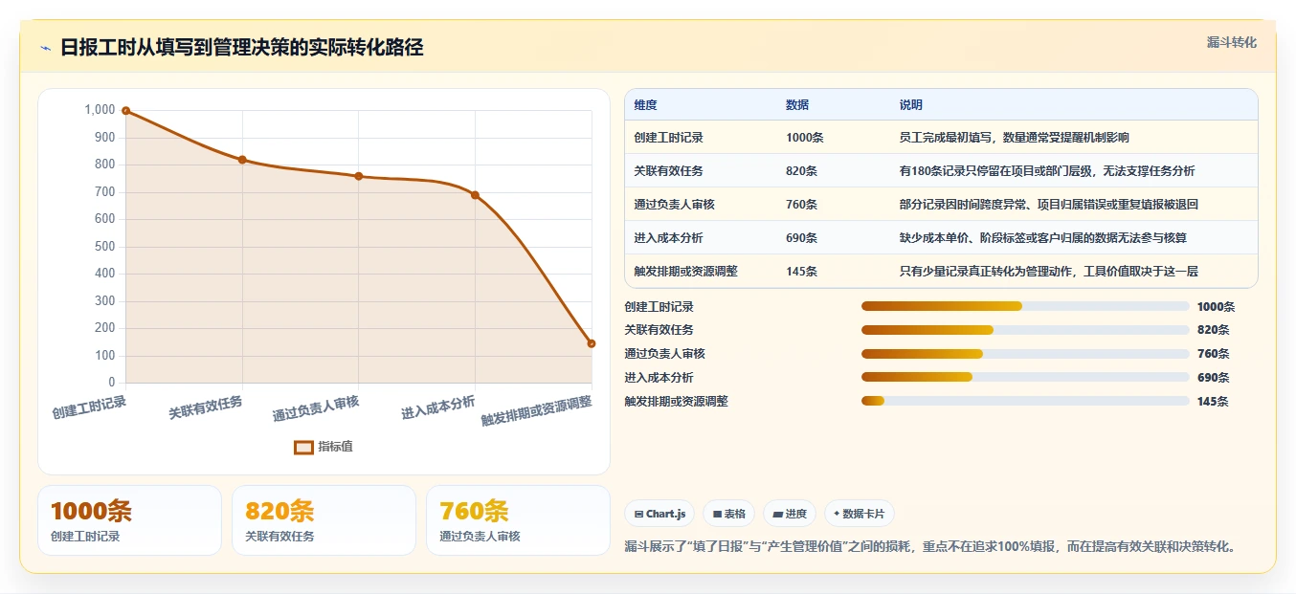1296x594 pixels.
Task: Click the 进入成本分析 progress bar
Action: tap(1025, 377)
